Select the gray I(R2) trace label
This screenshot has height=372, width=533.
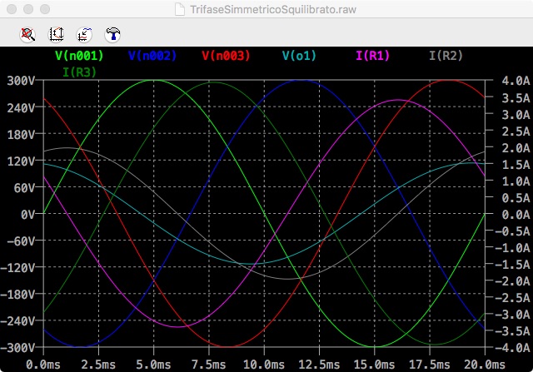click(446, 56)
